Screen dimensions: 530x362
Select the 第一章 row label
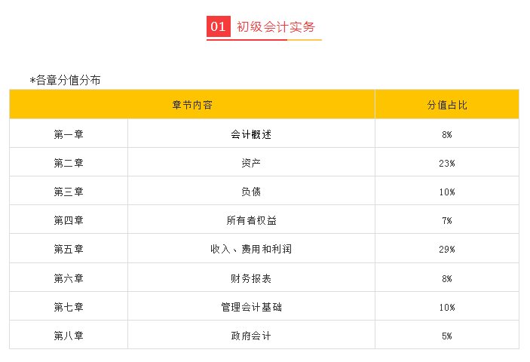[x=69, y=134]
